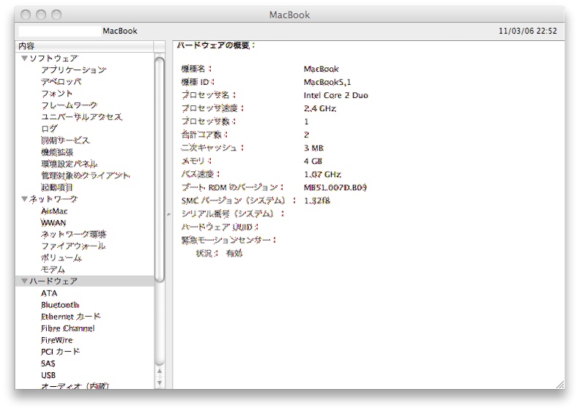Click the 機種名 label
Image resolution: width=579 pixels, height=411 pixels.
(196, 69)
